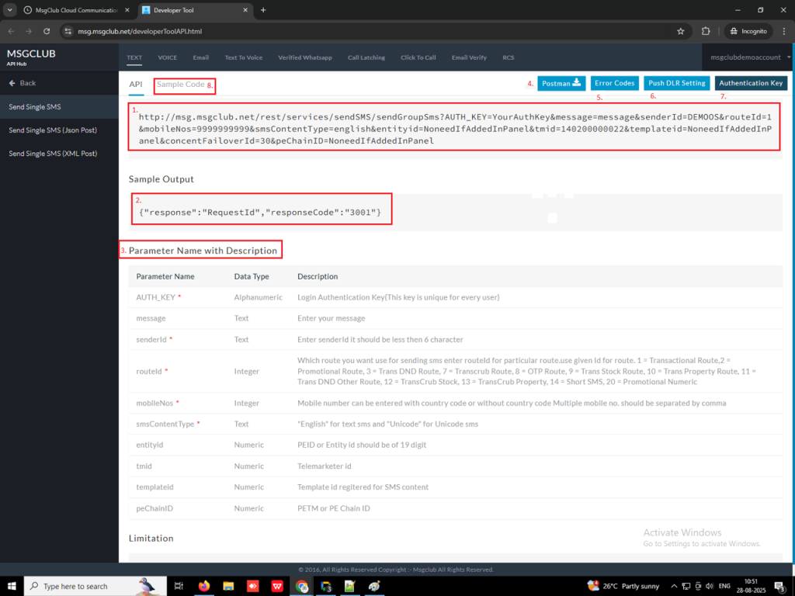The width and height of the screenshot is (795, 596).
Task: Open a new browser tab
Action: [x=263, y=10]
